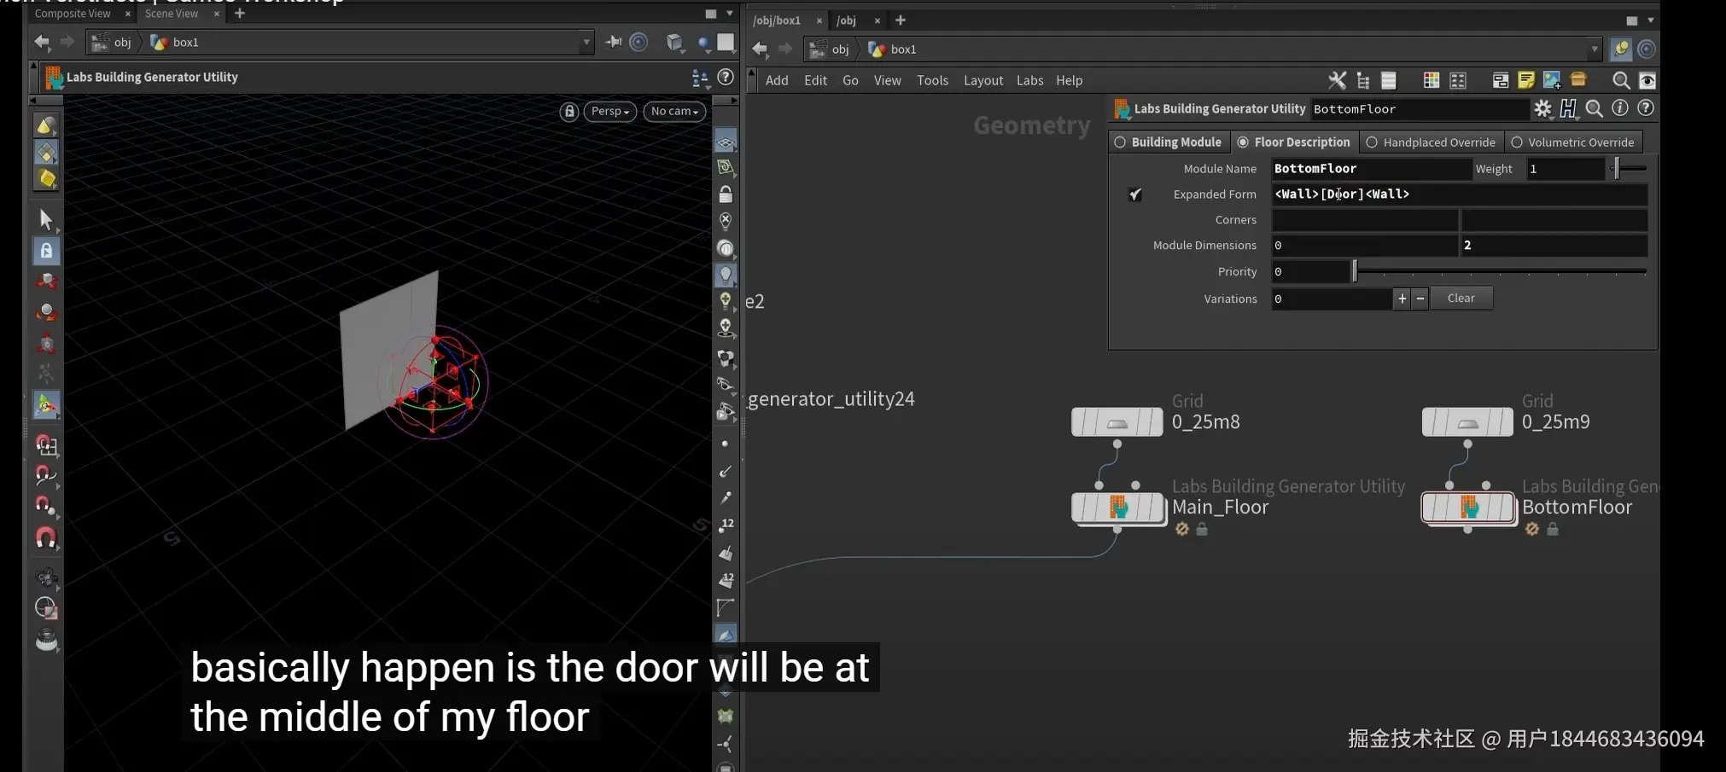Adjust the Priority slider handle
The width and height of the screenshot is (1726, 772).
coord(1354,272)
